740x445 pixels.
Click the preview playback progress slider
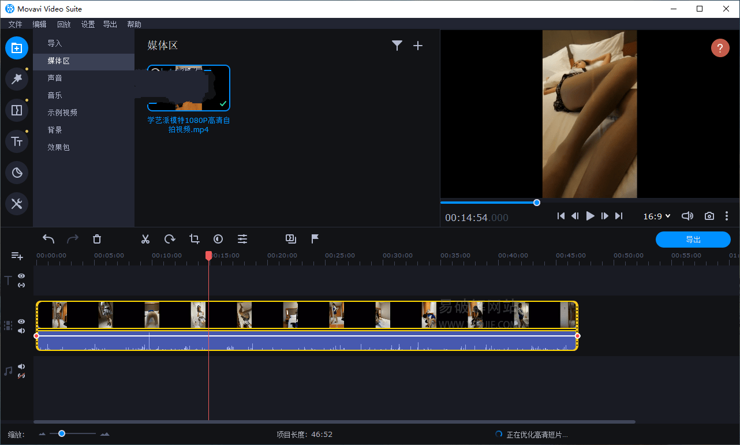(589, 203)
